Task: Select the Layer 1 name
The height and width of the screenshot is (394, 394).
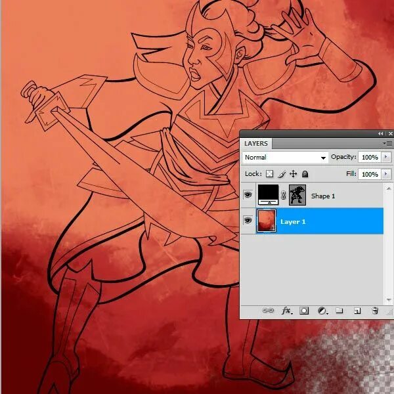Action: point(293,222)
